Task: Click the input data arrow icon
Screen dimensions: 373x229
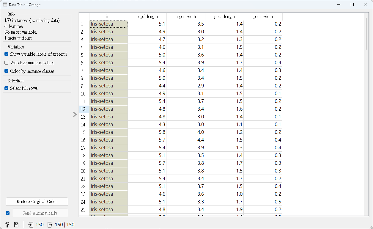Action: point(31,225)
